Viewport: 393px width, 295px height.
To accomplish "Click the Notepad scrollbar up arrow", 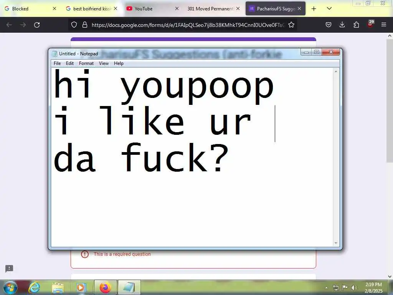I will [336, 72].
